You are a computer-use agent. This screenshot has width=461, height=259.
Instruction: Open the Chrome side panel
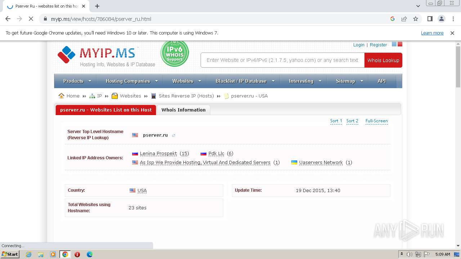(430, 19)
